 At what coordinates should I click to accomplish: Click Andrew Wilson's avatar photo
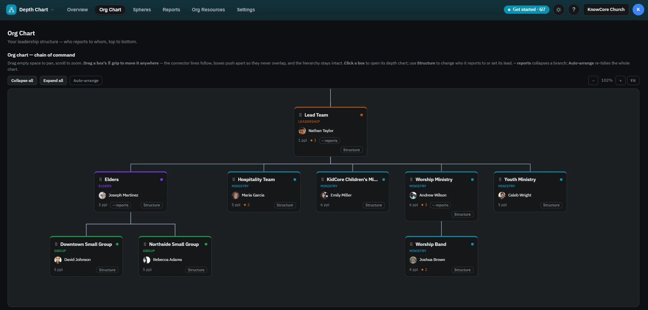[x=413, y=195]
